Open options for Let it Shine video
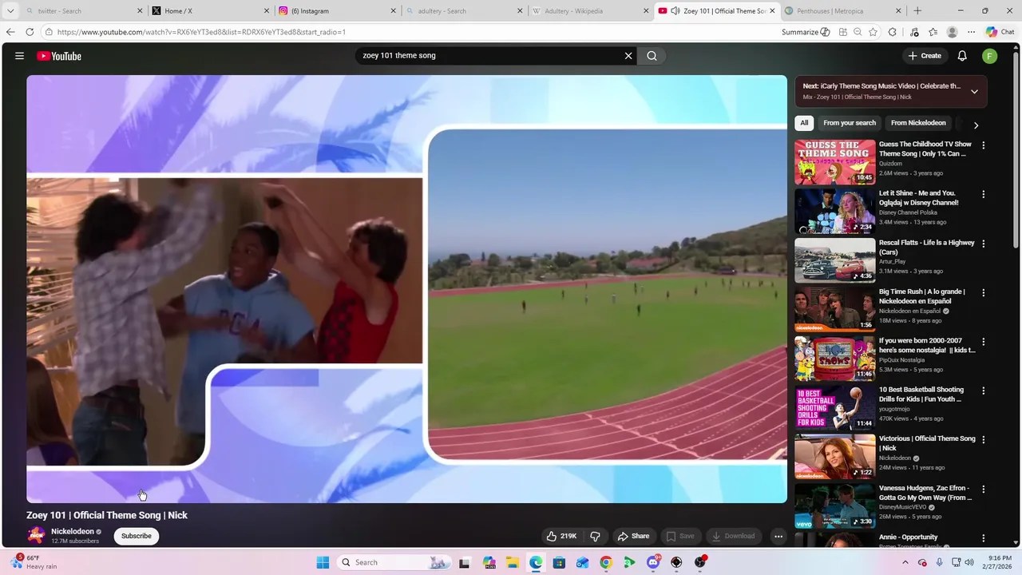 point(984,194)
